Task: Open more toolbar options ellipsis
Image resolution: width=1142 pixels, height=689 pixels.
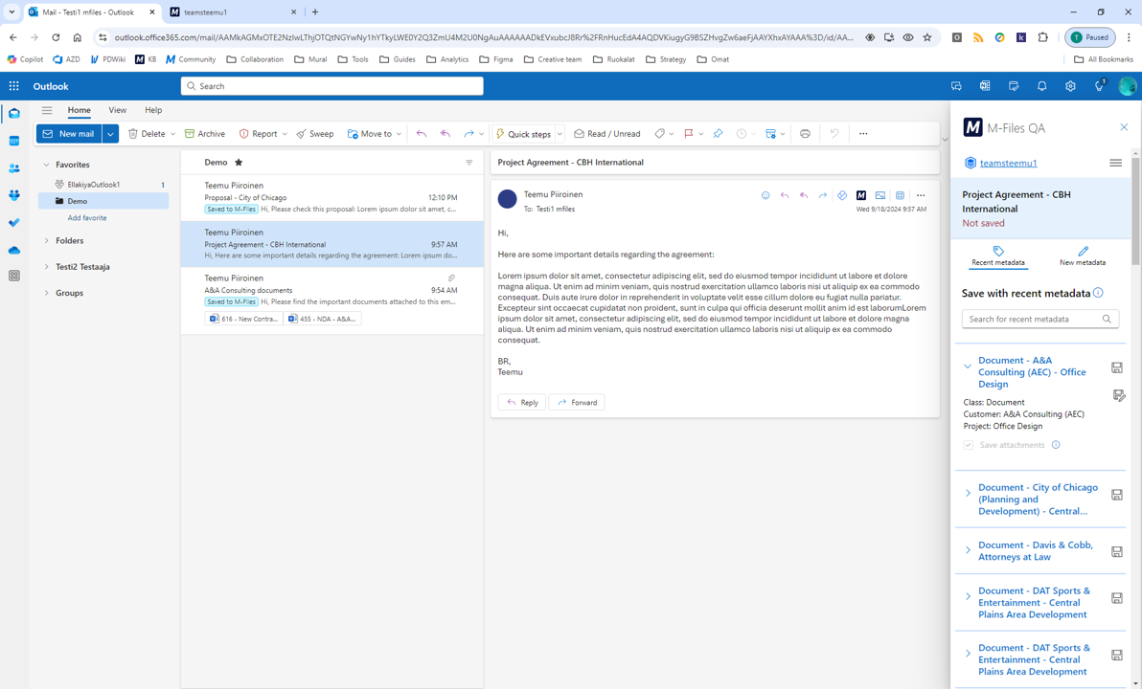Action: [863, 134]
